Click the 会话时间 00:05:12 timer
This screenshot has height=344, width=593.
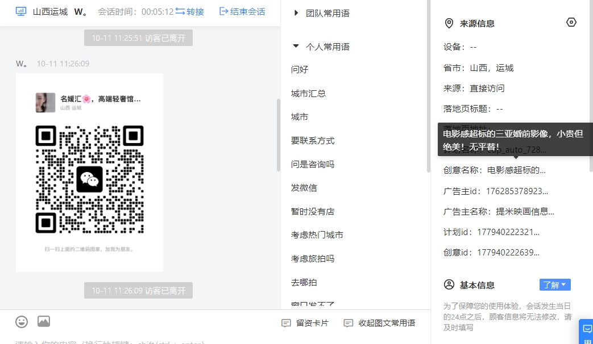136,12
